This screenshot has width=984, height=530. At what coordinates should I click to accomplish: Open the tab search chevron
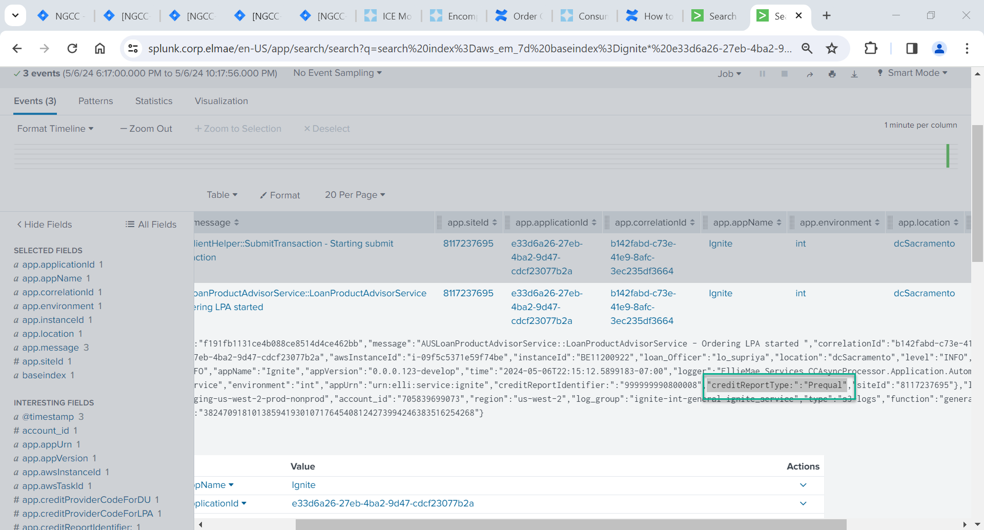15,15
